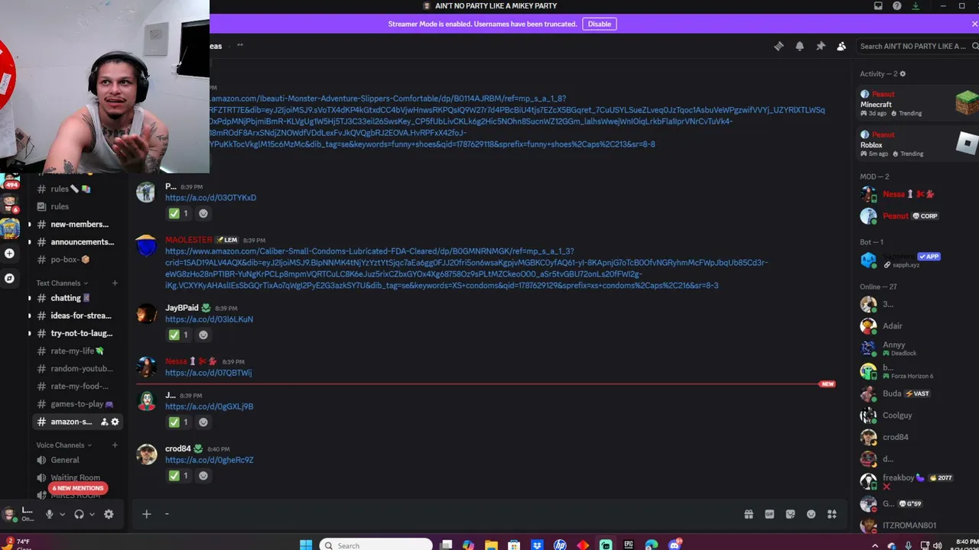
Task: Open the link a.co/d/03l6LKuN
Action: click(x=209, y=319)
